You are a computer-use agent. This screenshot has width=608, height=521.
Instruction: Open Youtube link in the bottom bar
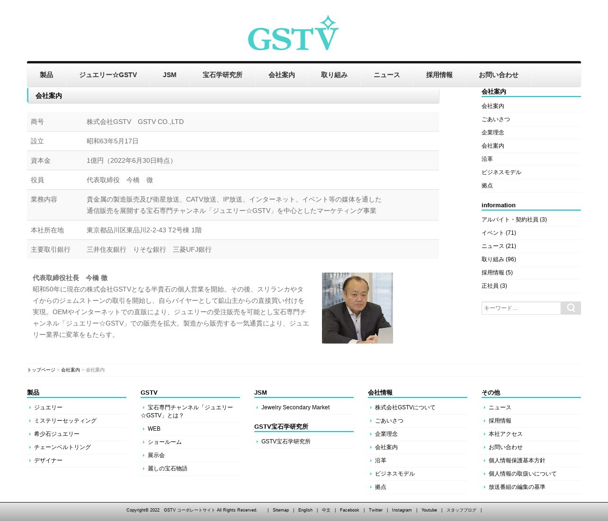429,510
